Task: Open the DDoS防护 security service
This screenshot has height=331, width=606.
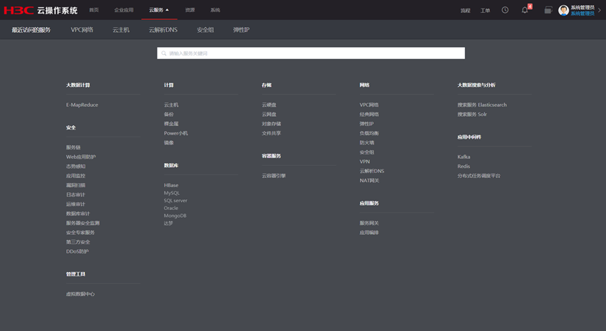Action: (77, 251)
